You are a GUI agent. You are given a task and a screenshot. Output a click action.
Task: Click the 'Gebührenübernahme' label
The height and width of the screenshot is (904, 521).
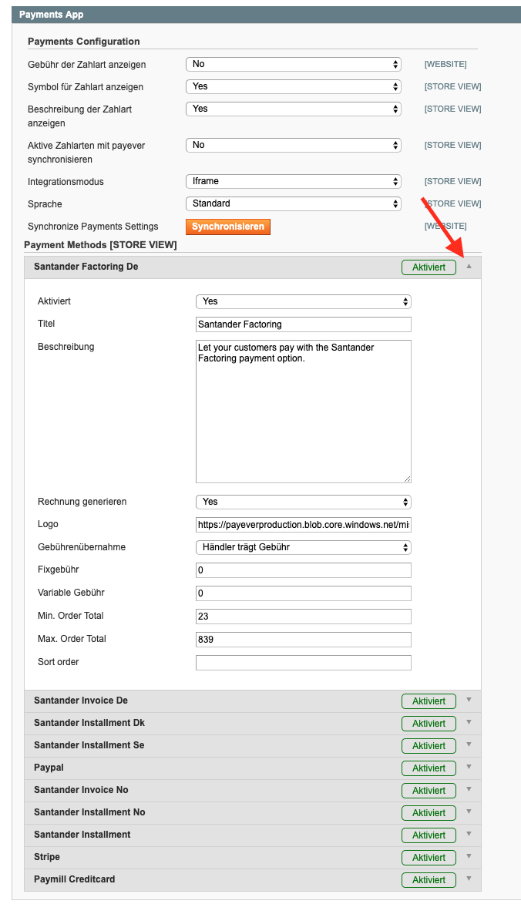click(81, 547)
